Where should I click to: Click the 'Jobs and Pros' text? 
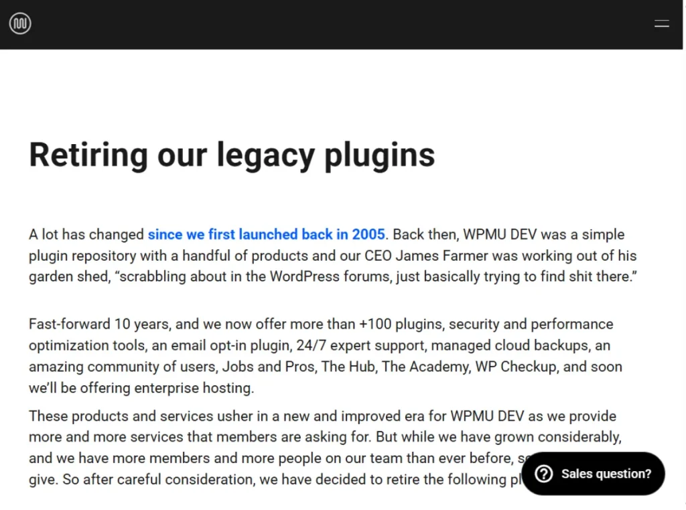click(268, 367)
